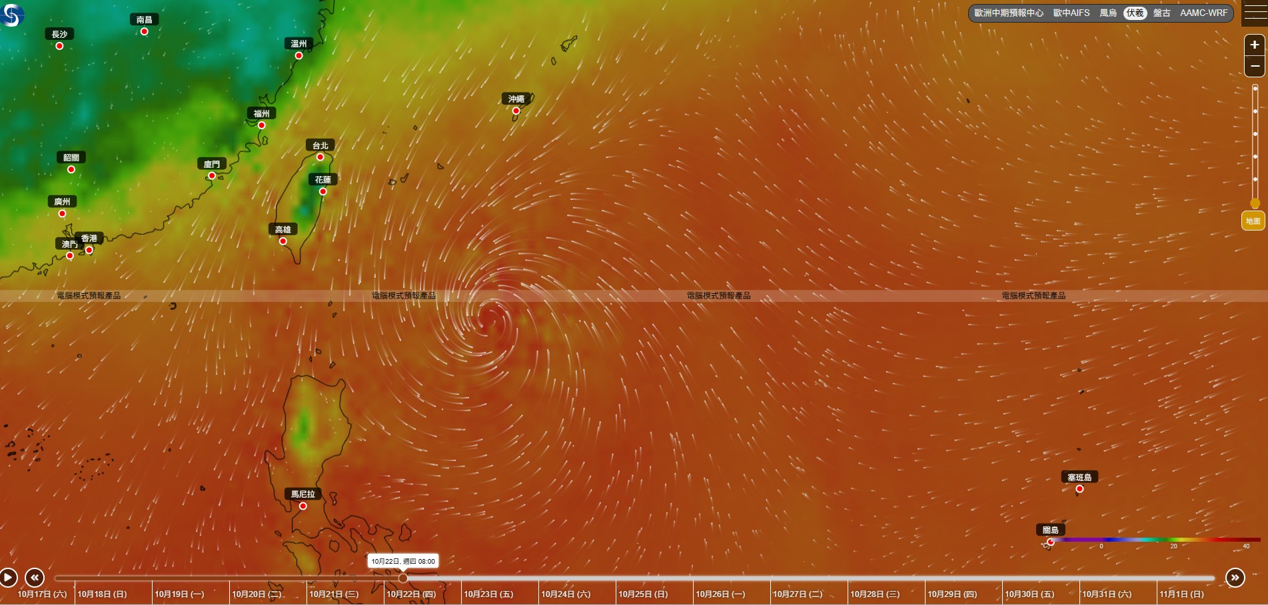Click the observatory logo in the corner
Image resolution: width=1268 pixels, height=605 pixels.
point(12,14)
